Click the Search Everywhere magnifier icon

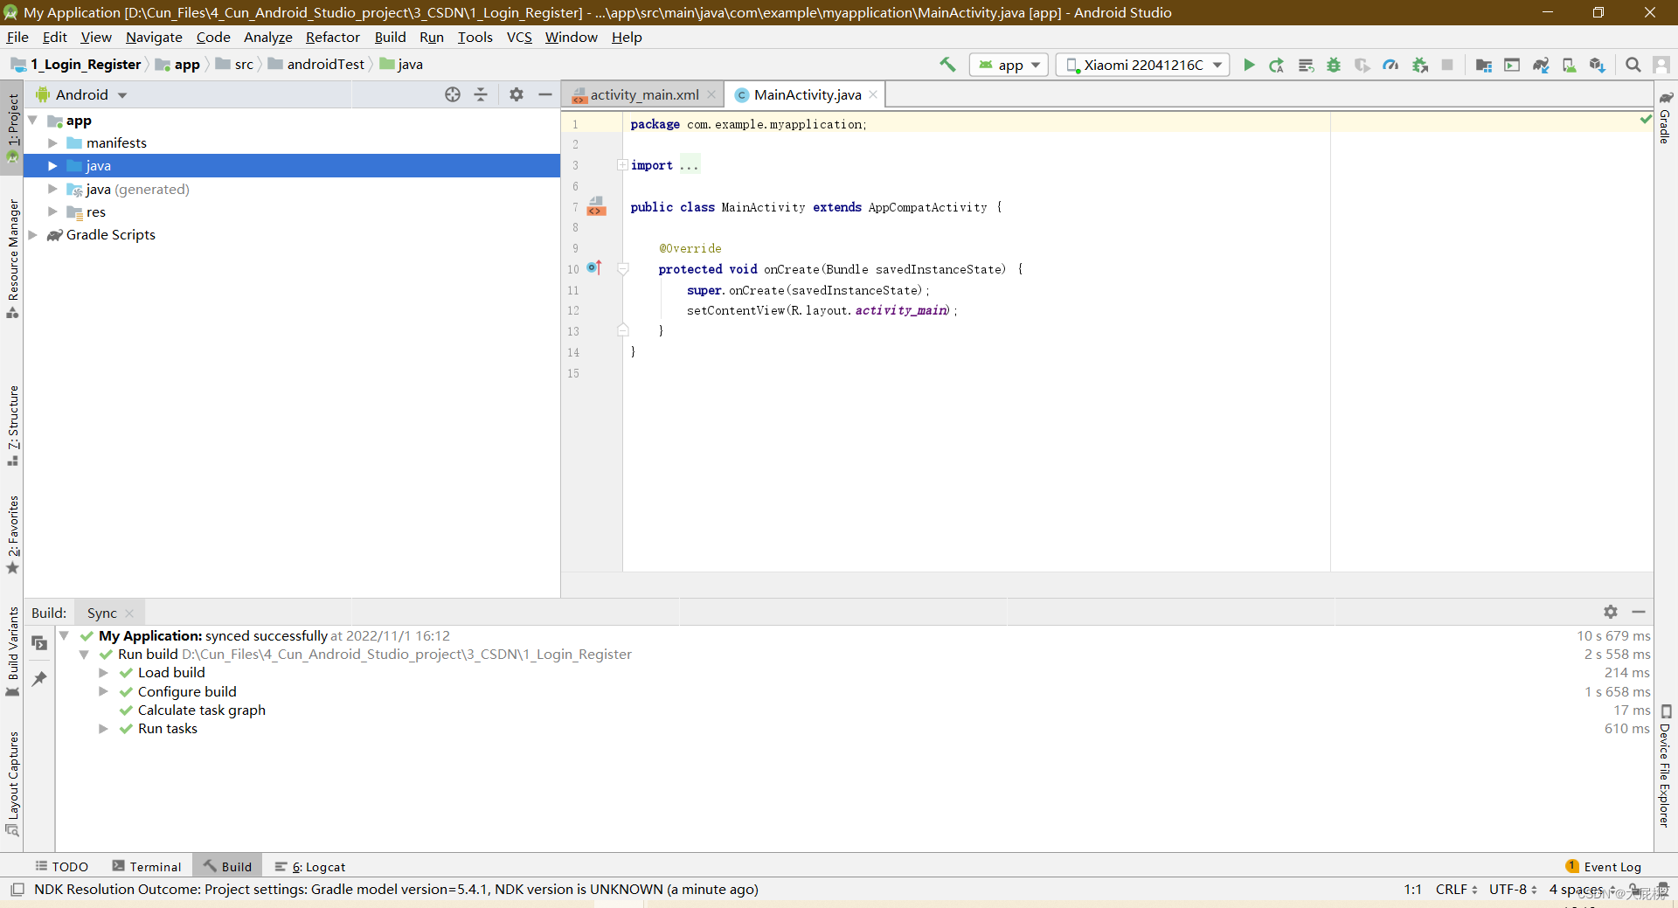[x=1633, y=65]
